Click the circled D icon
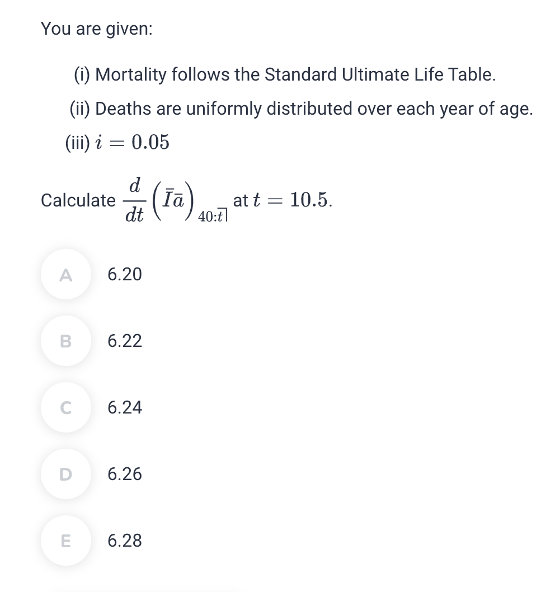The image size is (555, 592). (x=65, y=474)
